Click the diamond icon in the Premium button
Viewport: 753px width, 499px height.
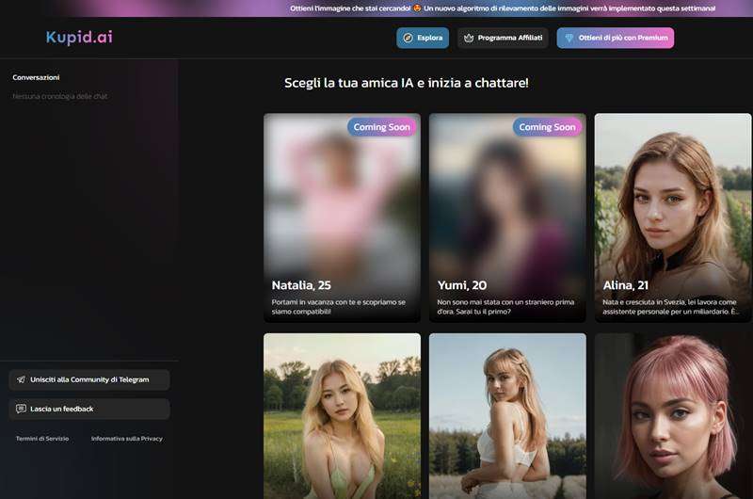(569, 38)
